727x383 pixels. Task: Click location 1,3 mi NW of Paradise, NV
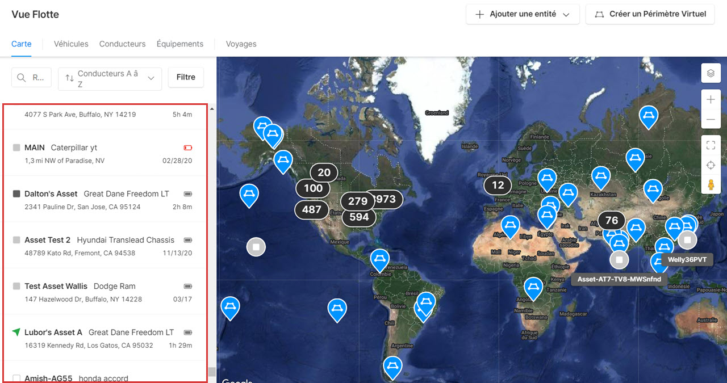click(x=65, y=161)
